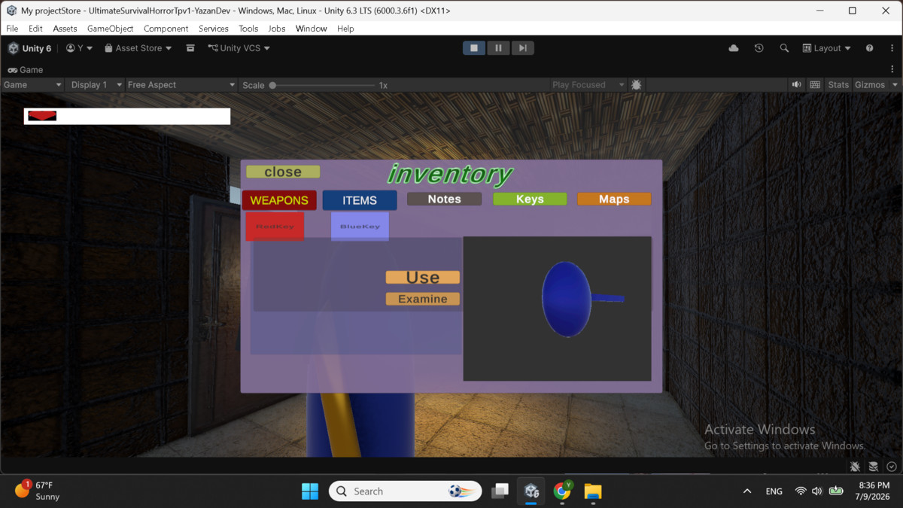Click the speaker volume icon in system tray
The image size is (903, 508).
[817, 491]
